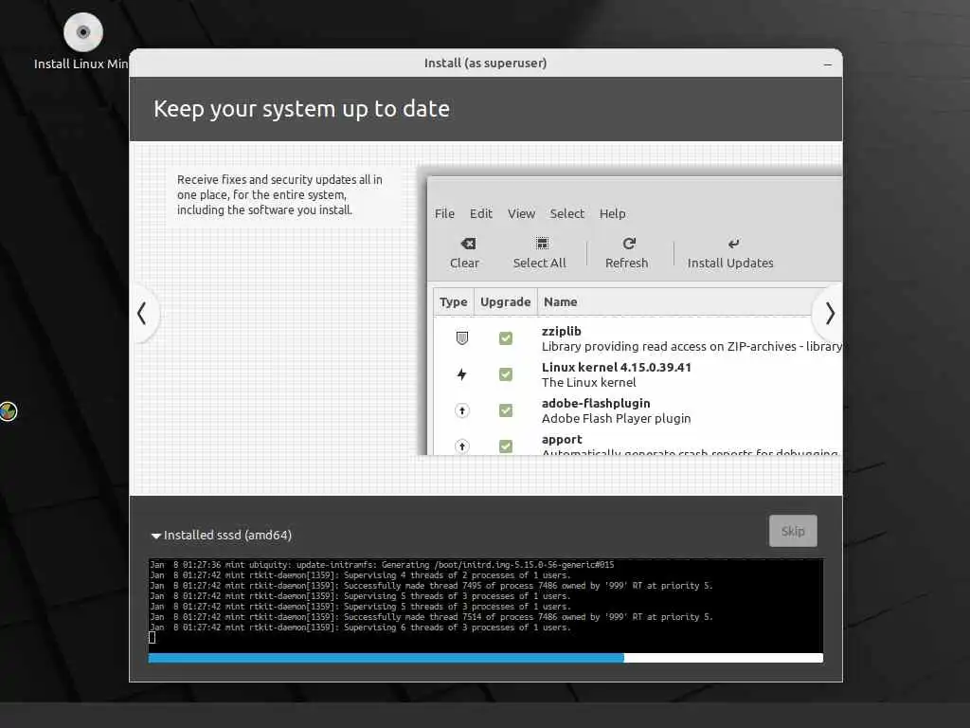Click the apport package name
The width and height of the screenshot is (970, 728).
pyautogui.click(x=562, y=439)
